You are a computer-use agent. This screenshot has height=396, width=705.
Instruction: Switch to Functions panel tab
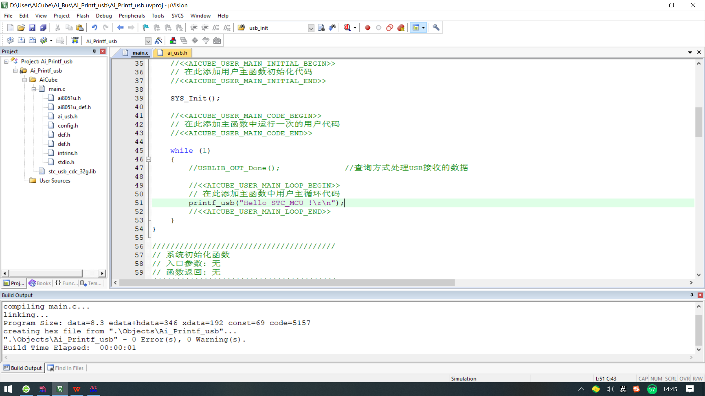pos(66,283)
